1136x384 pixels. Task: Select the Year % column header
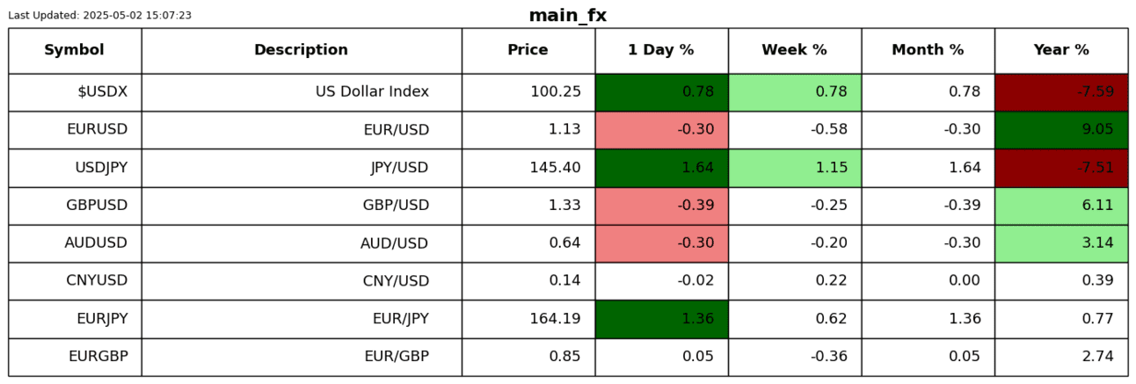pyautogui.click(x=1061, y=50)
